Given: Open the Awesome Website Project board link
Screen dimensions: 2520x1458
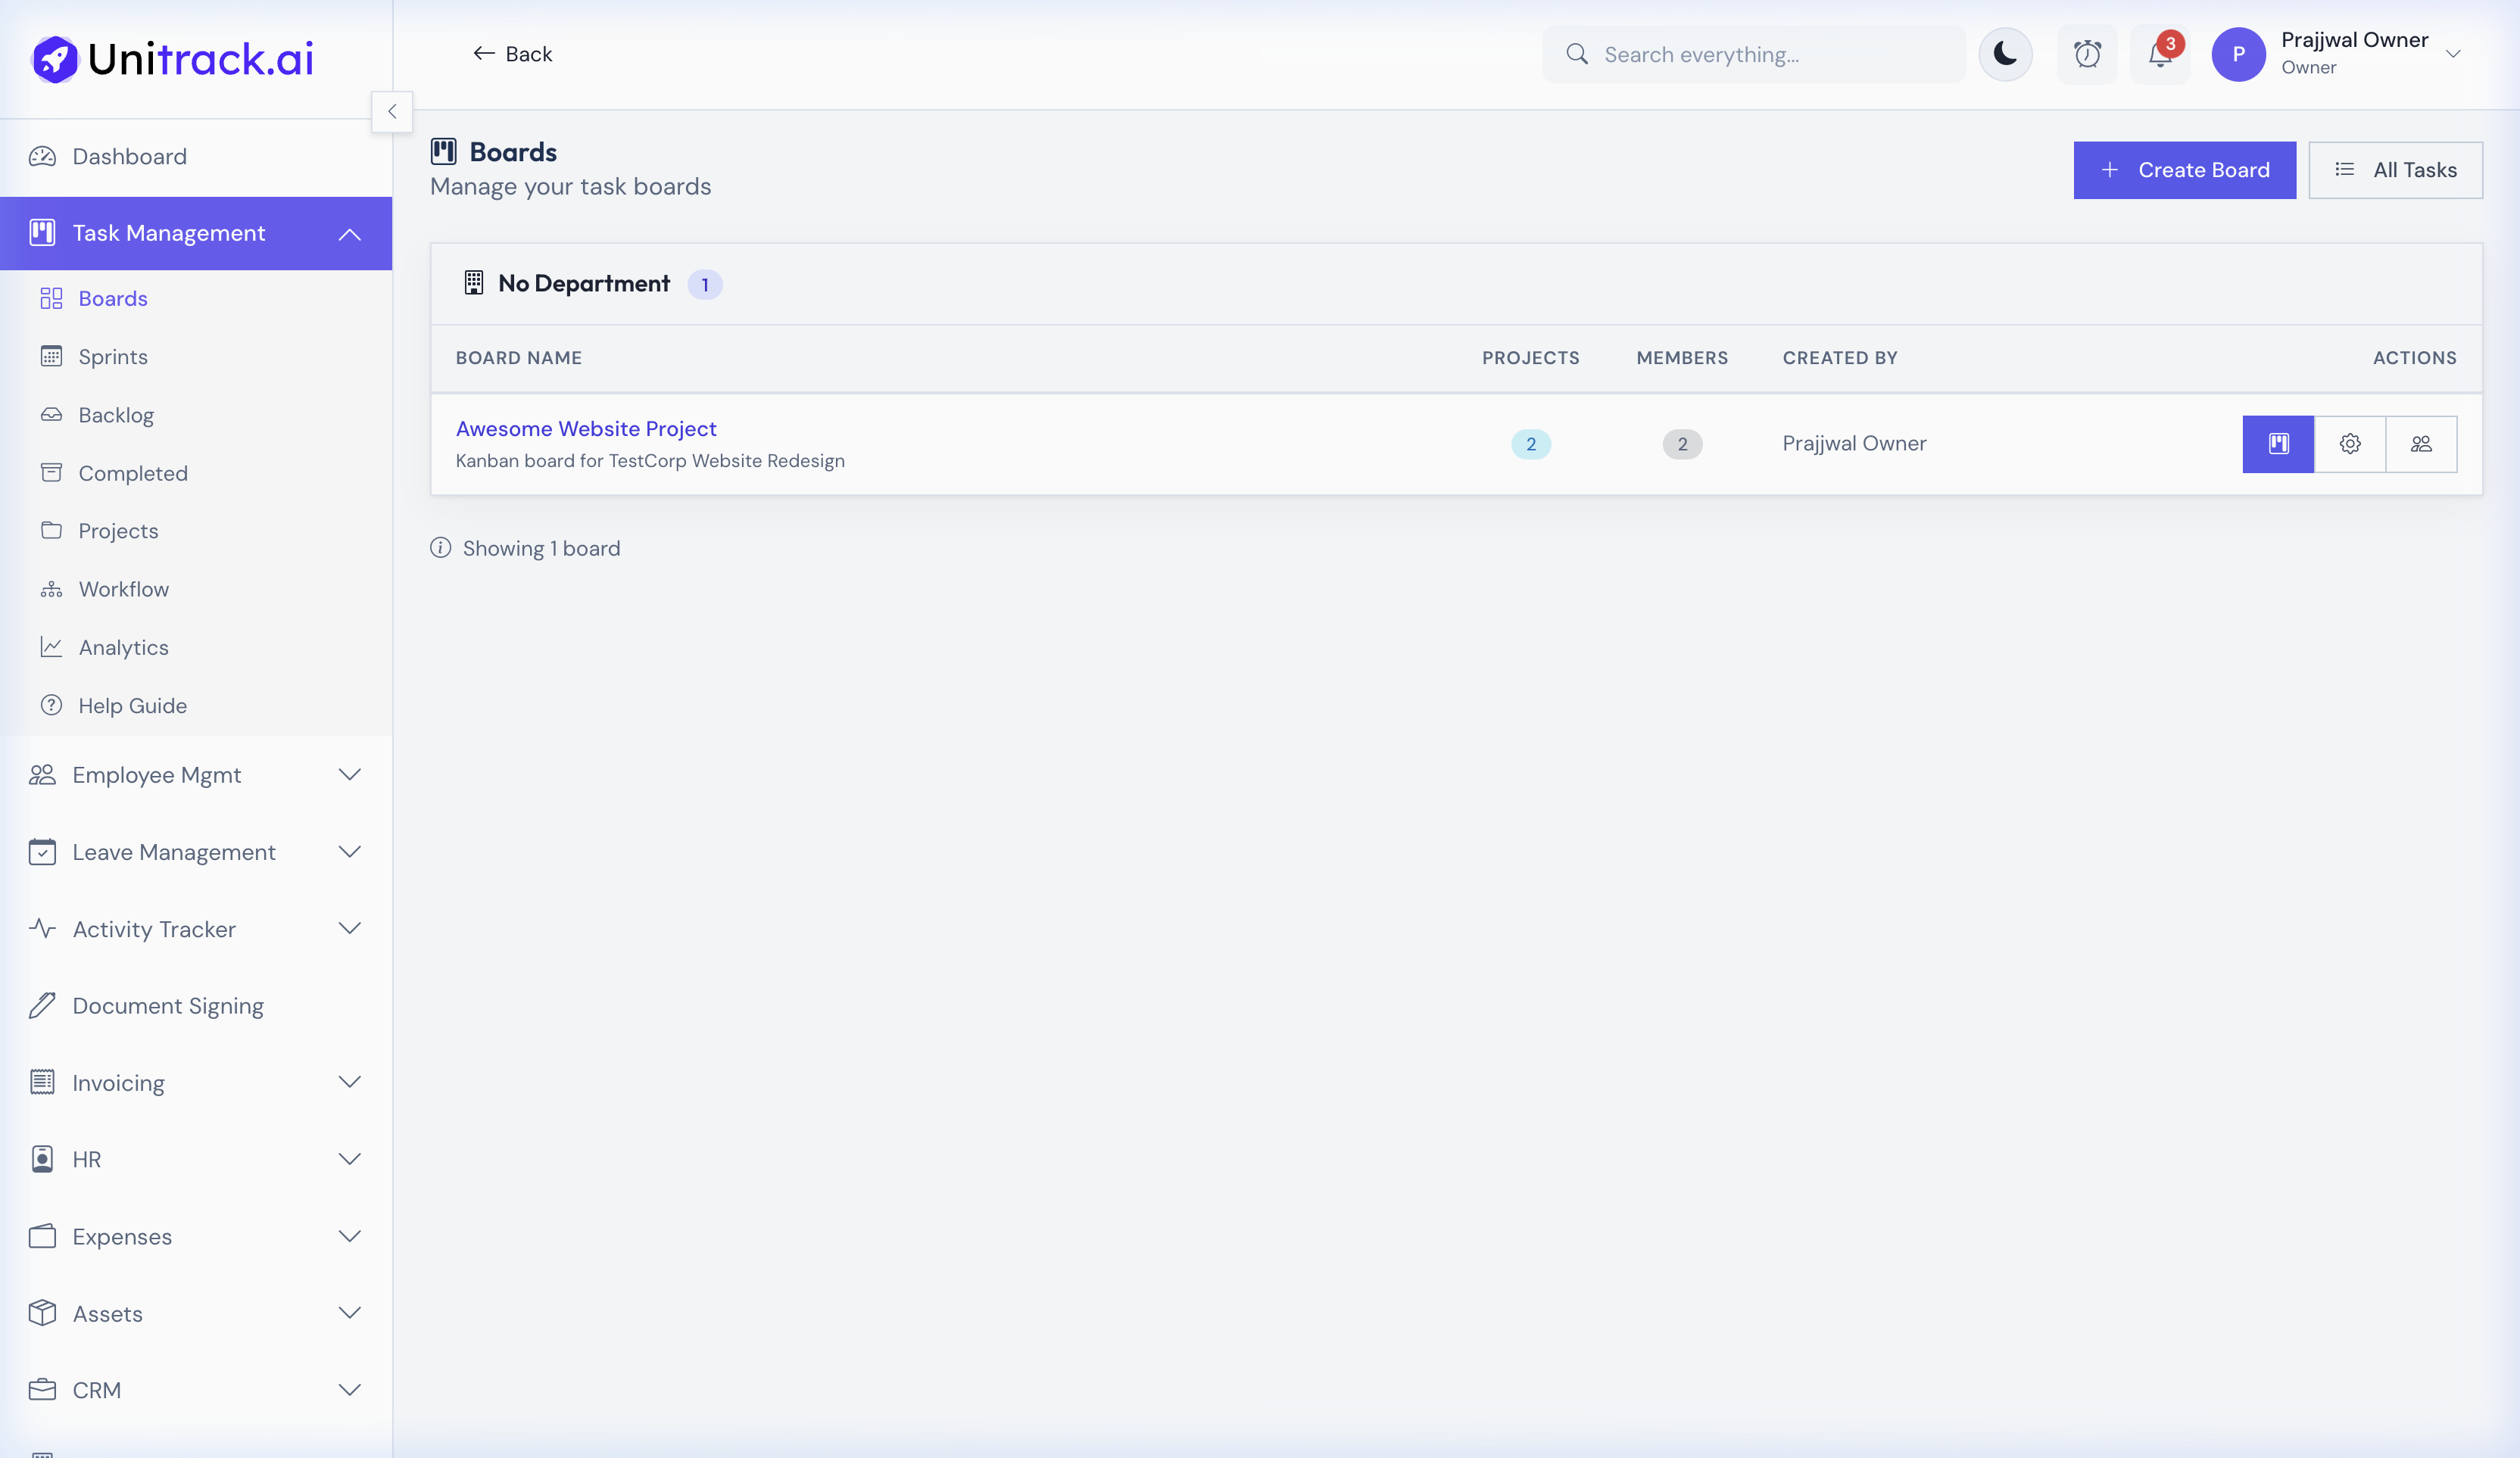Looking at the screenshot, I should (x=585, y=428).
